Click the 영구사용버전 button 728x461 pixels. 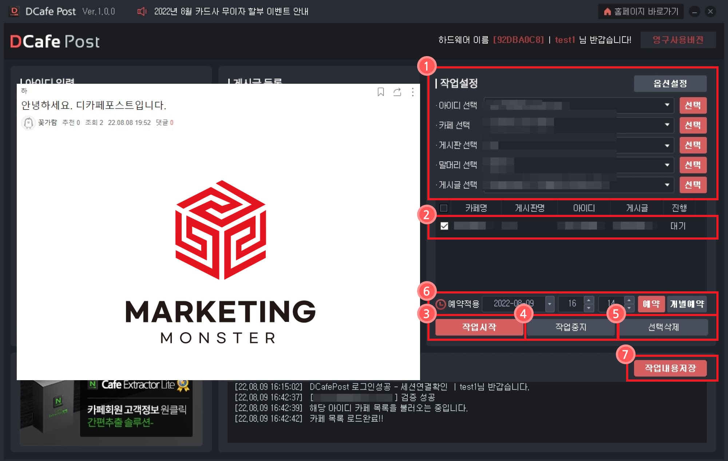point(678,40)
